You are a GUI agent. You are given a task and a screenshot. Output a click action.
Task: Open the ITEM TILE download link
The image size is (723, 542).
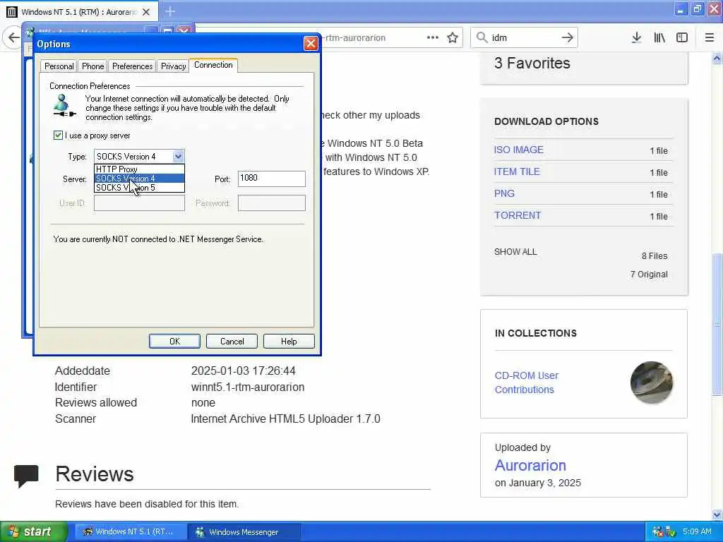pos(517,171)
